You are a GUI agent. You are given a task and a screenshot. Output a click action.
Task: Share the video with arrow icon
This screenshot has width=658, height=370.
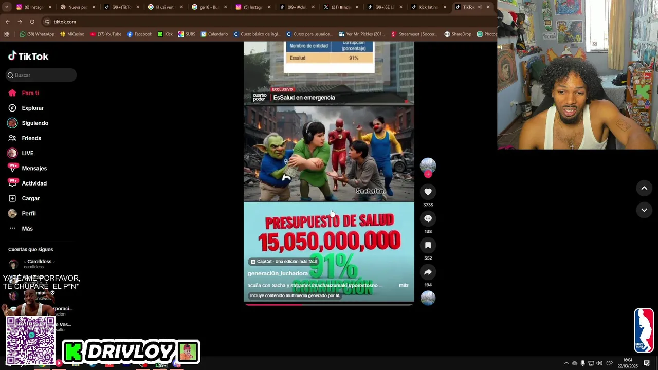[x=428, y=272]
